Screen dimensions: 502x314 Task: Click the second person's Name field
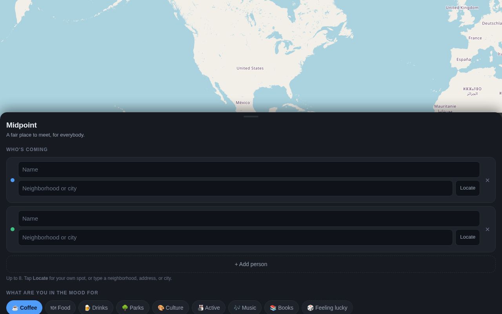point(249,219)
